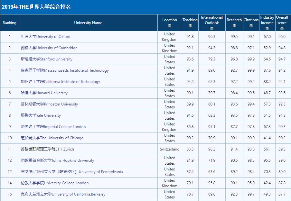291x201 pixels.
Task: Open the Imperial College London link
Action: [x=53, y=127]
